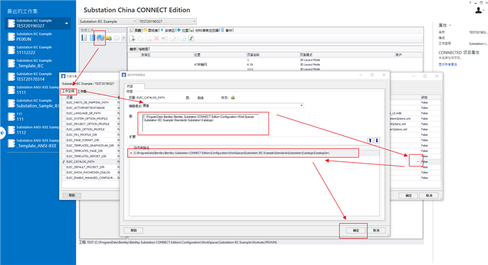This screenshot has width=488, height=265.
Task: Click the red X delete page icon
Action: pos(156,39)
